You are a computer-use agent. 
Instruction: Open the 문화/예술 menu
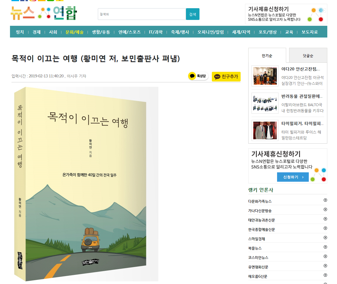(74, 32)
